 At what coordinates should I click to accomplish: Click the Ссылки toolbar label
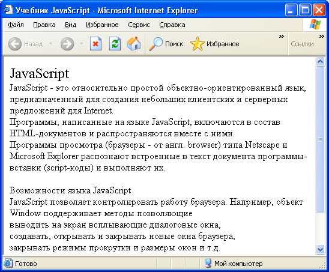302,44
